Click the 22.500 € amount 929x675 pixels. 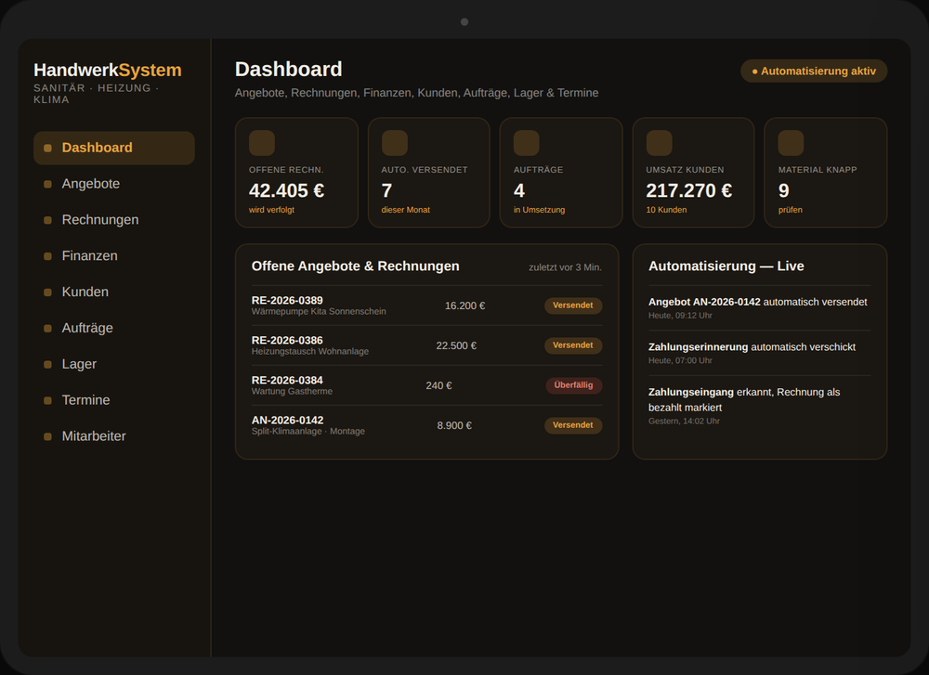[456, 345]
